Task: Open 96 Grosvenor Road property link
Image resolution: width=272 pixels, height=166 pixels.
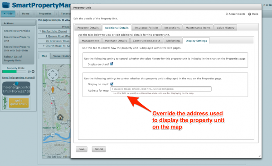Action: [58, 41]
